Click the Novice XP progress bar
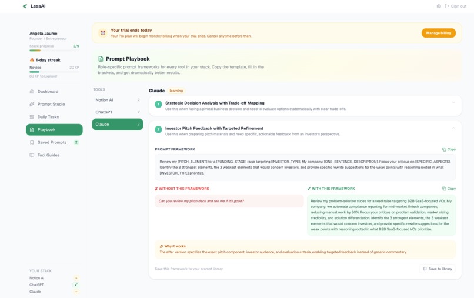 pos(54,72)
